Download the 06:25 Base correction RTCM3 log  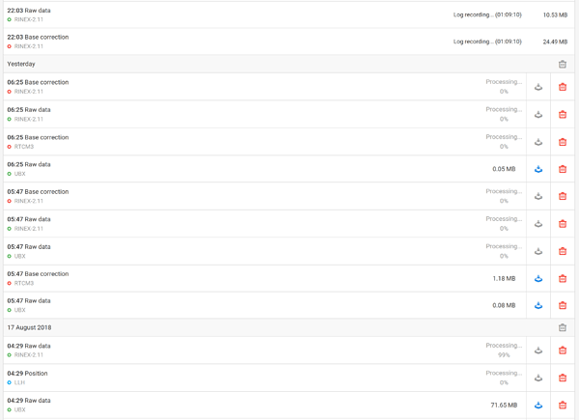coord(538,142)
